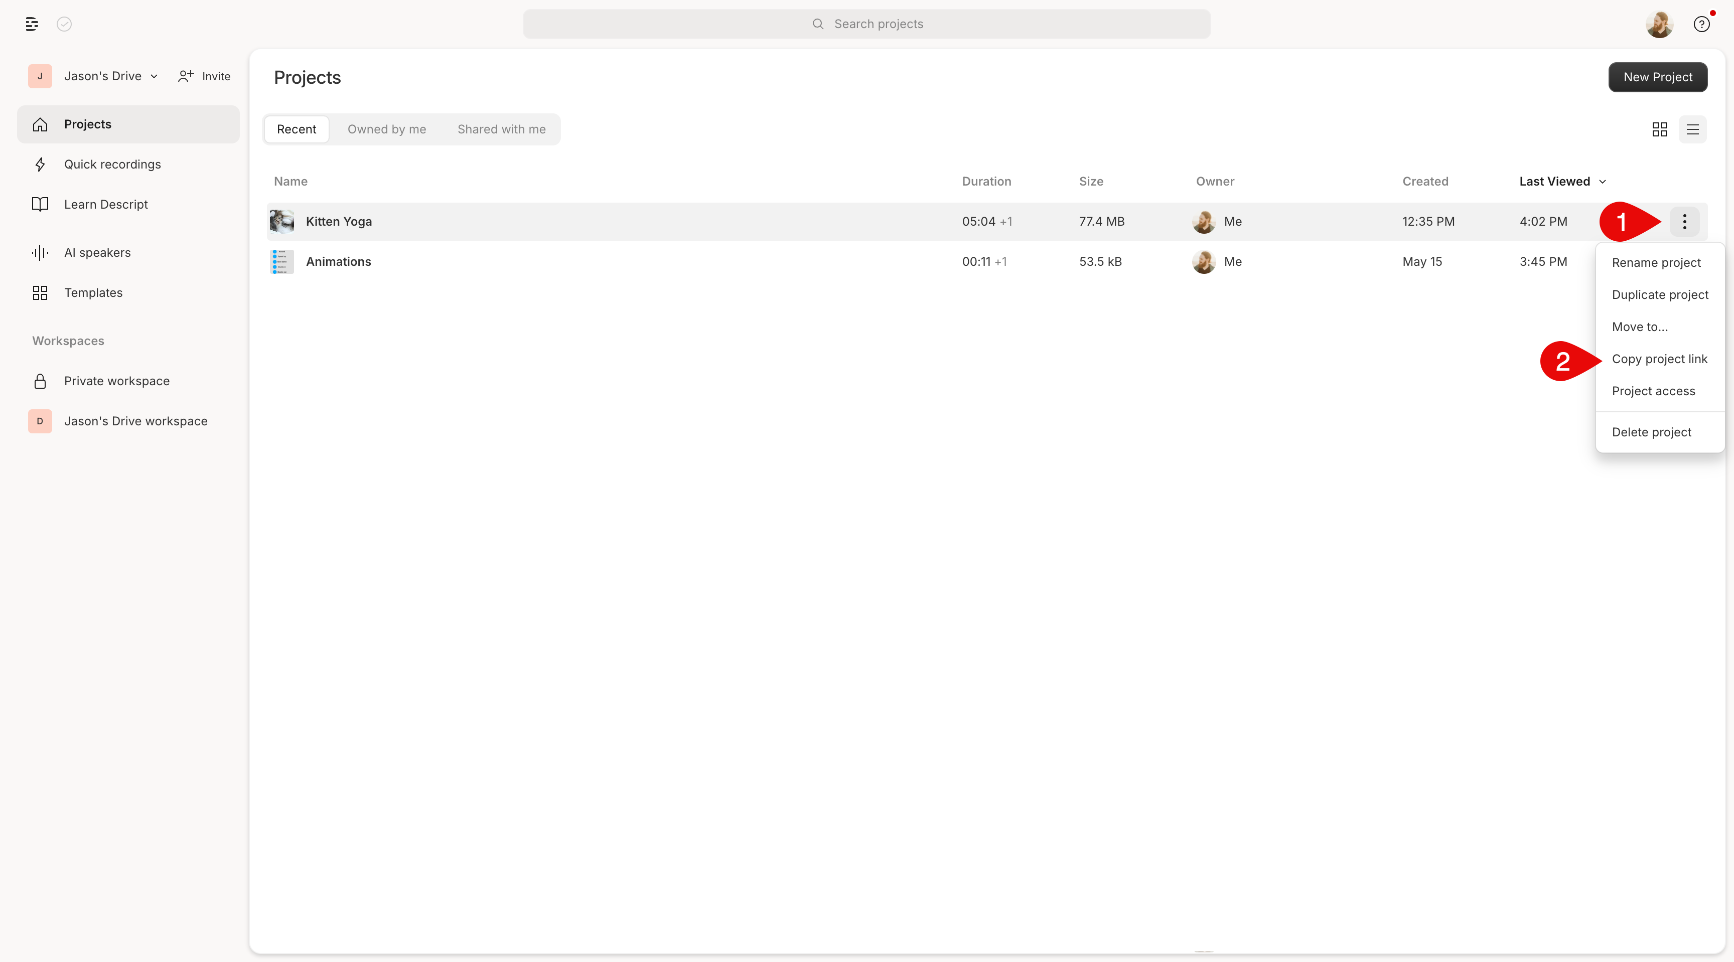The height and width of the screenshot is (962, 1734).
Task: Click the Jason's Drive J badge
Action: [x=40, y=76]
